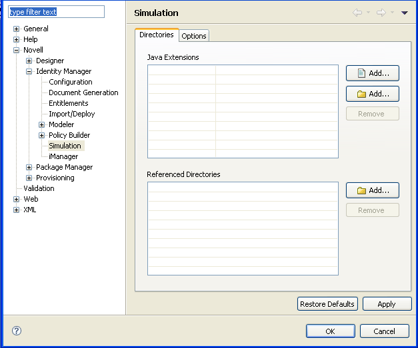The width and height of the screenshot is (418, 348).
Task: Click inside the Java Extensions table
Action: click(x=243, y=112)
